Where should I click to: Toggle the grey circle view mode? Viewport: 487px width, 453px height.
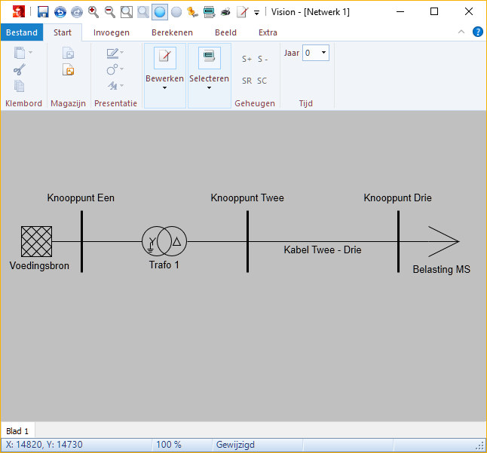pos(176,12)
